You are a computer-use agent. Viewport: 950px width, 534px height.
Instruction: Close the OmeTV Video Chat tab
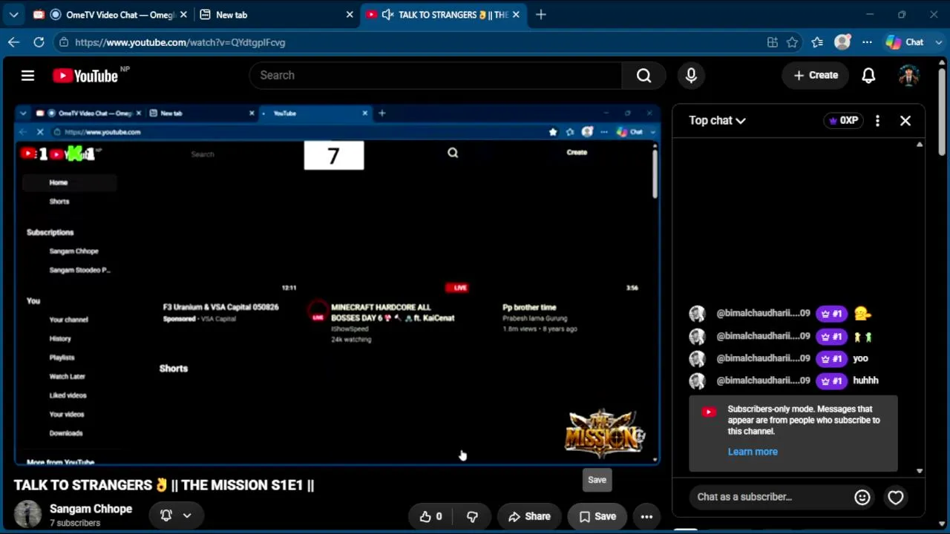(x=184, y=15)
